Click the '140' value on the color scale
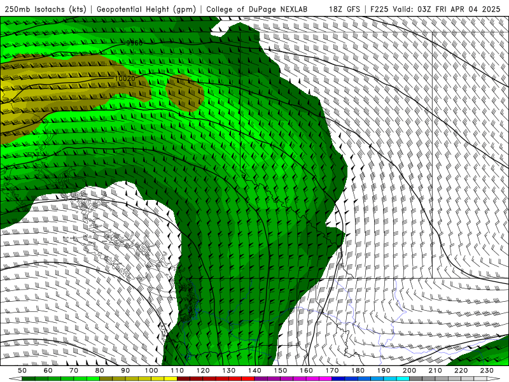509x382 pixels. [x=254, y=371]
